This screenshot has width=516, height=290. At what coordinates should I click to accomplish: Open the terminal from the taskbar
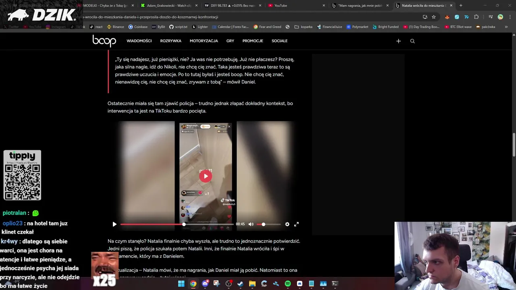[335, 284]
